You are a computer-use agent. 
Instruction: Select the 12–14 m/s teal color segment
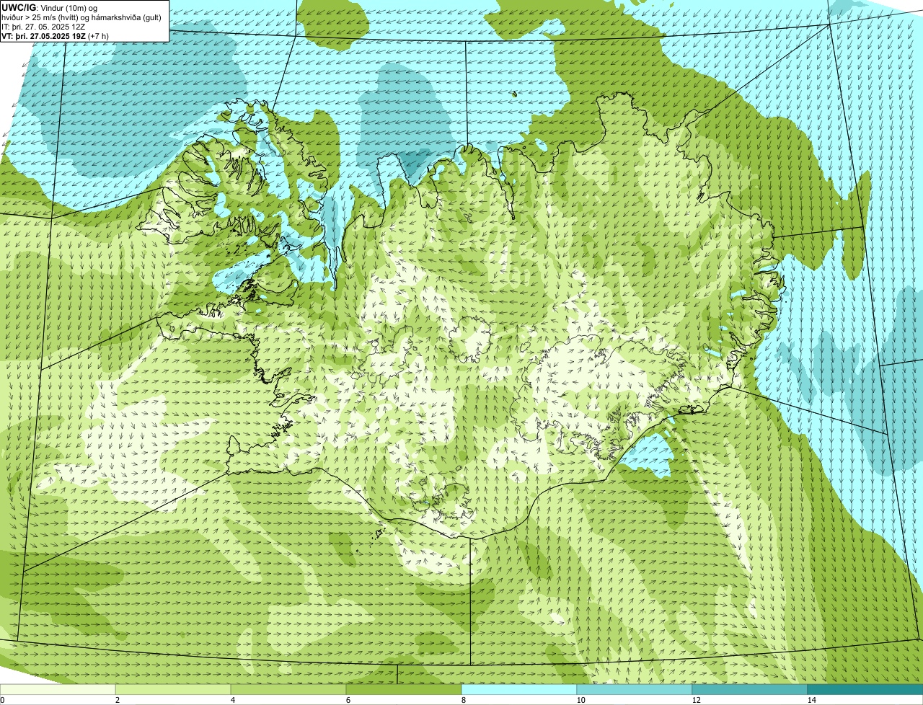(x=750, y=689)
